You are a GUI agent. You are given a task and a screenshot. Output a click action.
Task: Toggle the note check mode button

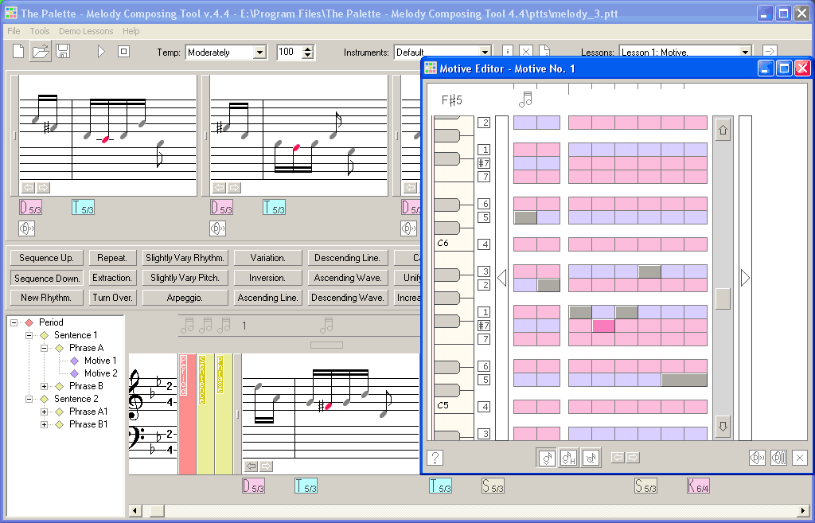click(x=546, y=458)
